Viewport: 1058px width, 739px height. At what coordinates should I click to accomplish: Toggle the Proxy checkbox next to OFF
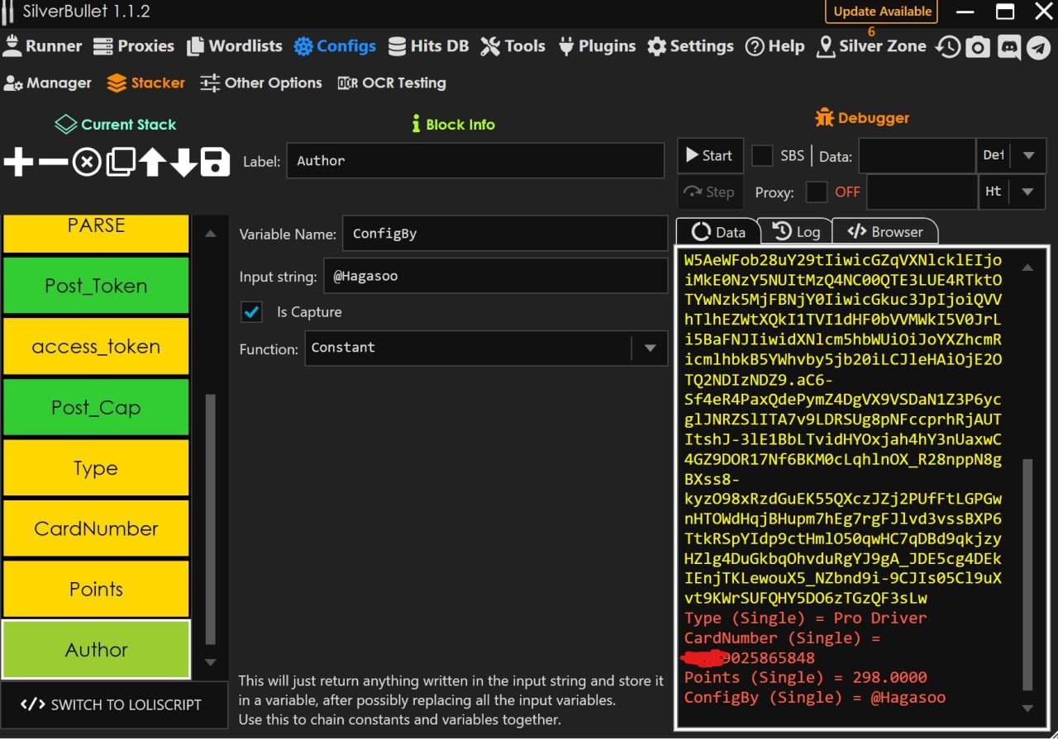(x=817, y=192)
